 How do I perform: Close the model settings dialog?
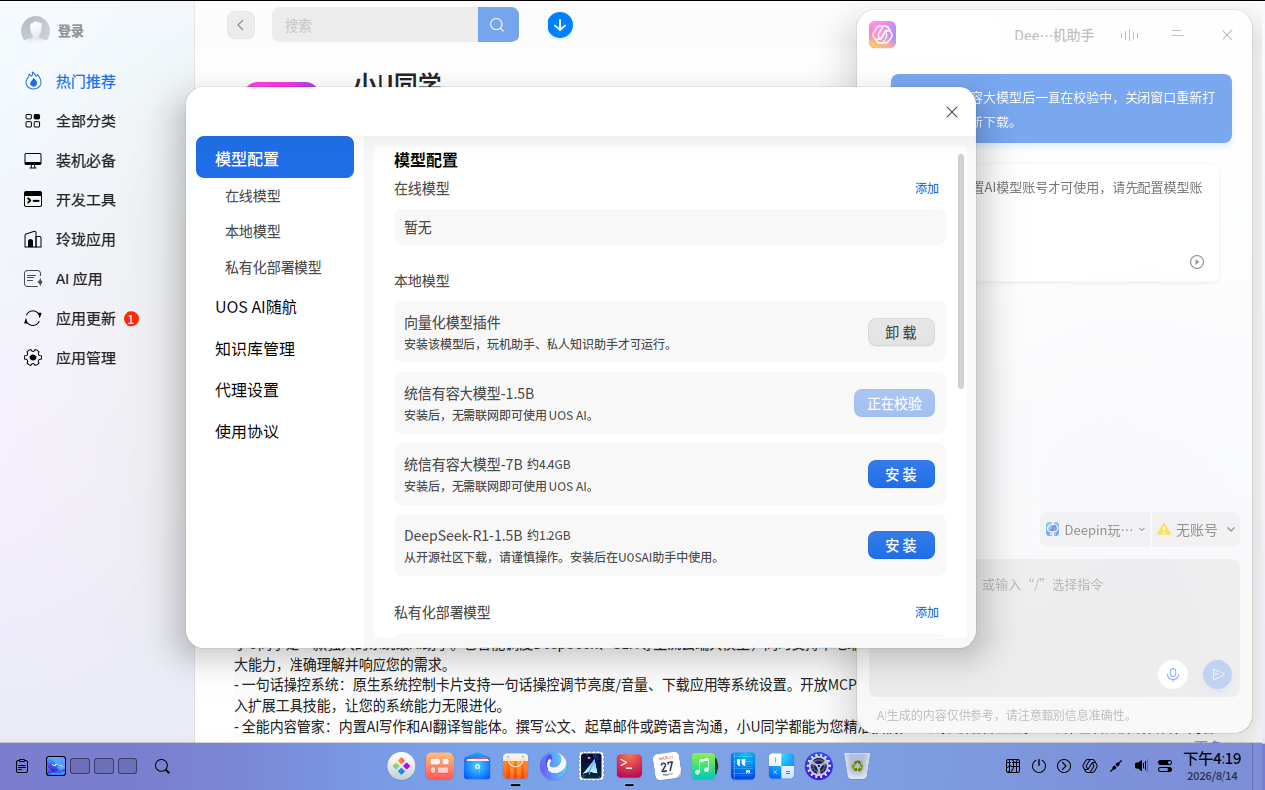click(x=952, y=112)
